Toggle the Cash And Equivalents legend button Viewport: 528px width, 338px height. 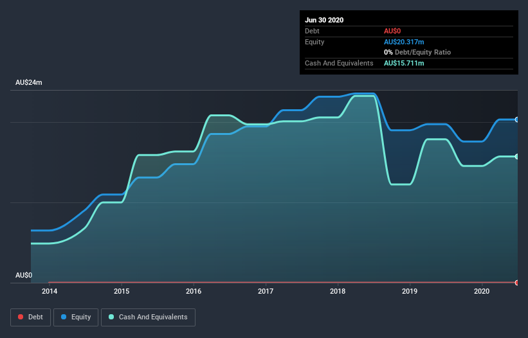pos(148,317)
